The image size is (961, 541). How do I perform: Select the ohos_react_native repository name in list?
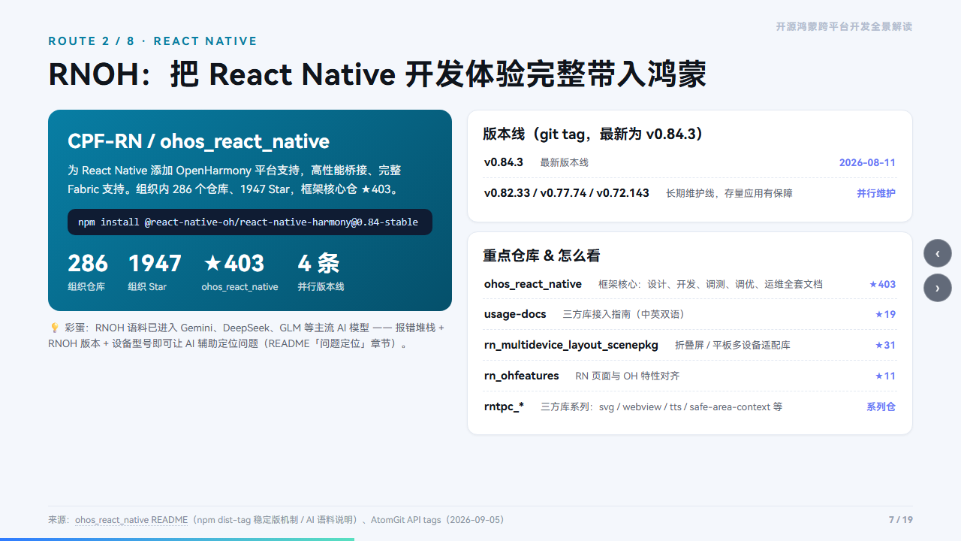533,284
